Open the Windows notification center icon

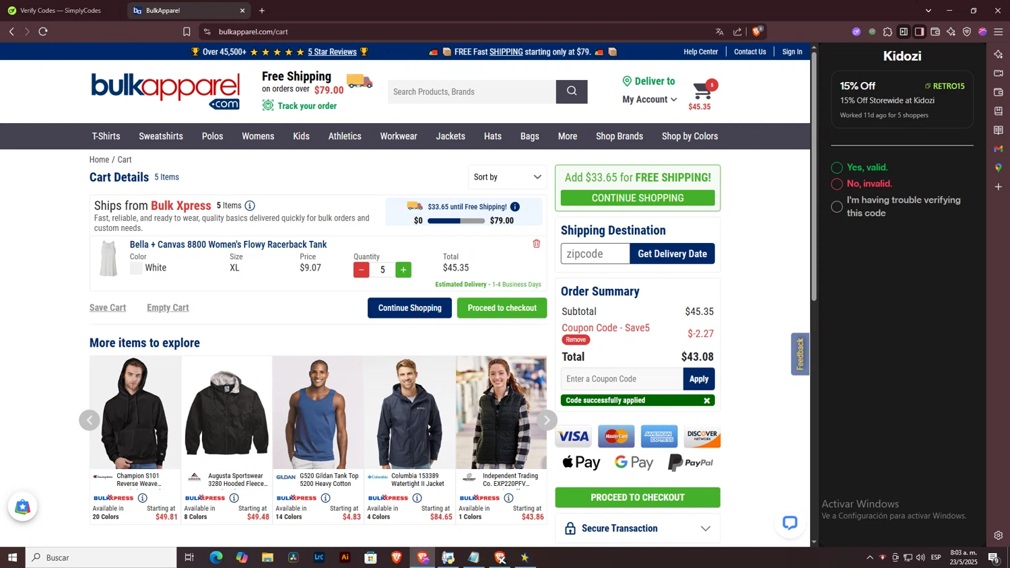pyautogui.click(x=993, y=557)
